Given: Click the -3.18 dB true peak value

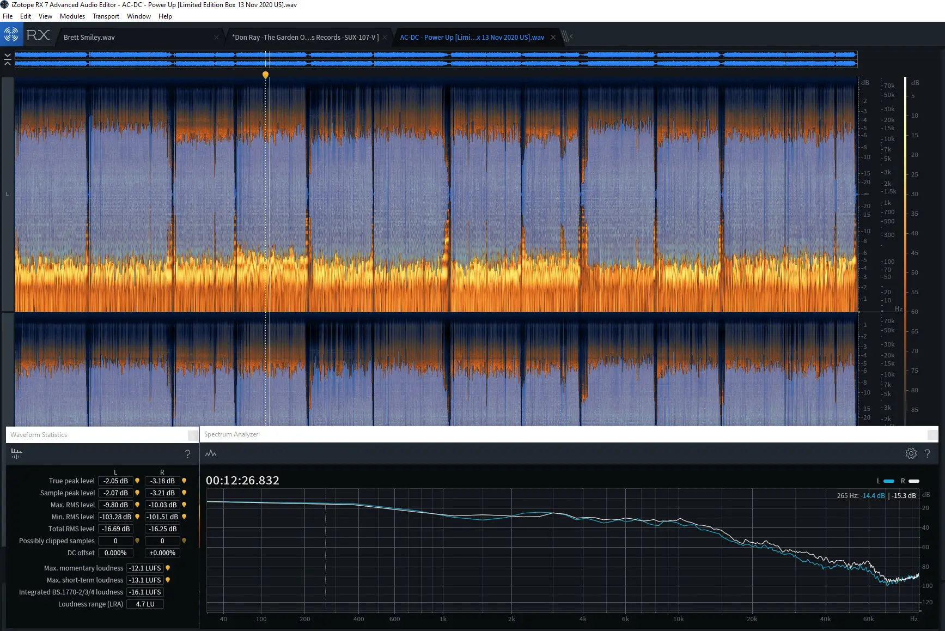Looking at the screenshot, I should point(162,481).
